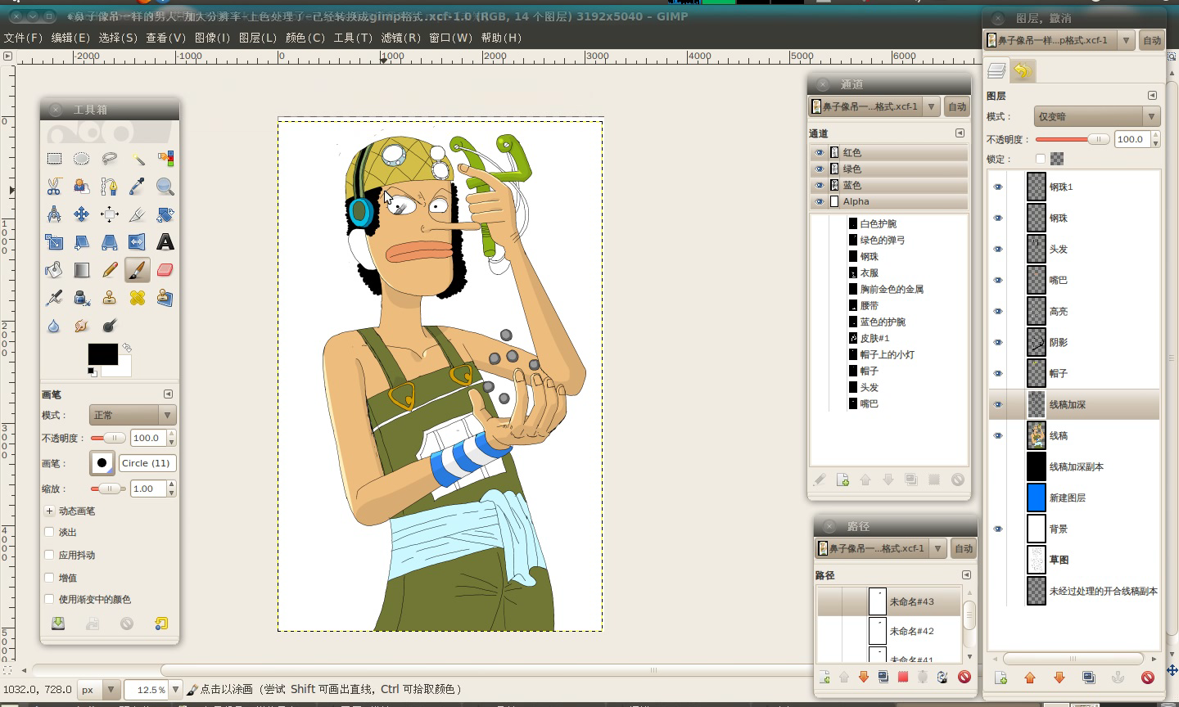This screenshot has width=1179, height=707.
Task: Click the black foreground color swatch
Action: 102,354
